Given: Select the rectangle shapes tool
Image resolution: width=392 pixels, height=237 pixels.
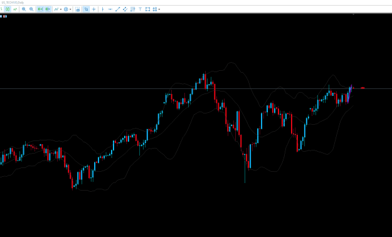Looking at the screenshot, I should pyautogui.click(x=147, y=9).
